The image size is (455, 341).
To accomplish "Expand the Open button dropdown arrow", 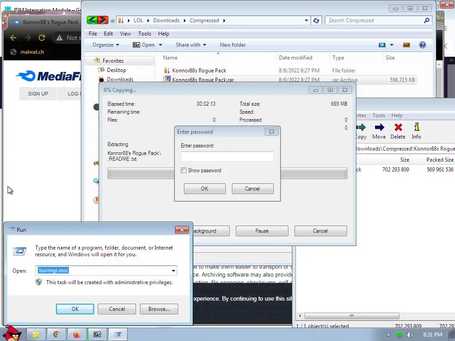I will (160, 45).
